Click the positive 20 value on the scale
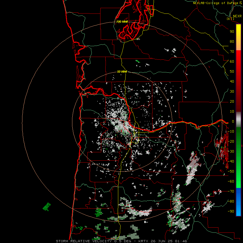The width and height of the screenshot is (243, 243). [x=232, y=101]
